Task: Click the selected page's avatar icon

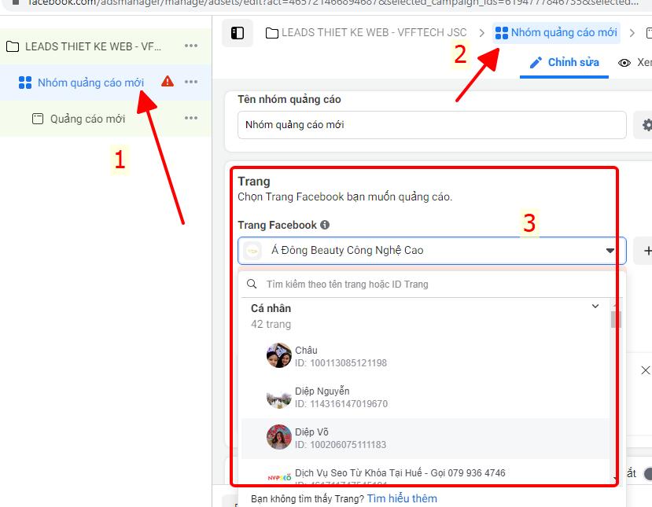Action: coord(252,251)
